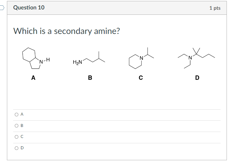Click the bold label C under structure
230x164 pixels.
click(x=141, y=78)
